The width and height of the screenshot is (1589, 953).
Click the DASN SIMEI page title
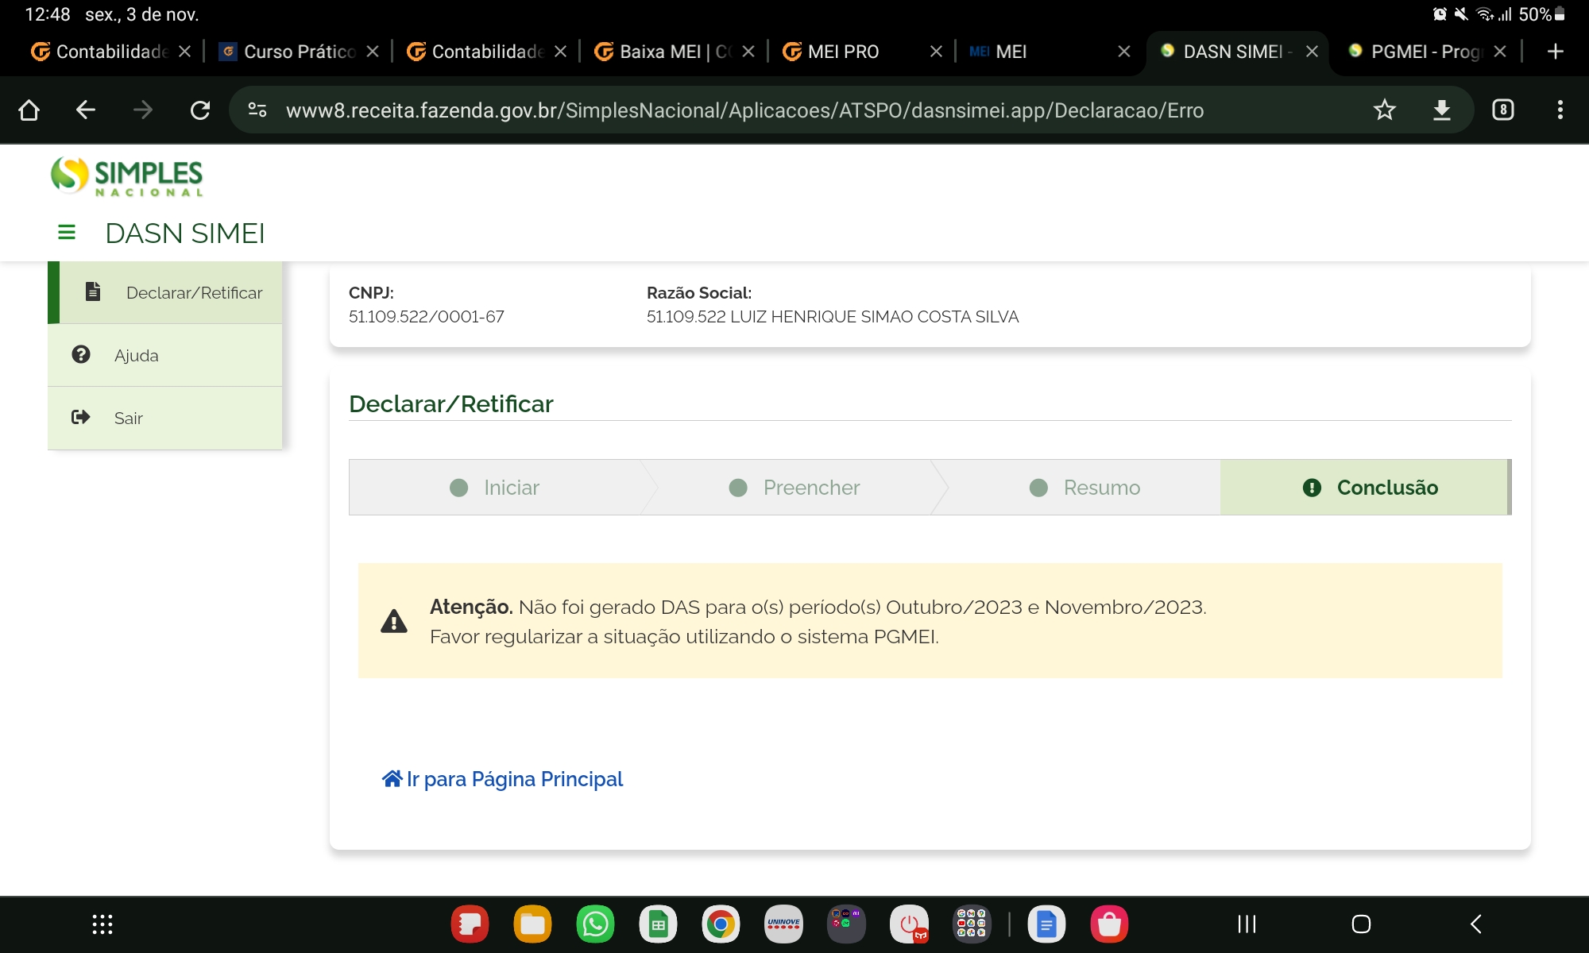(185, 233)
